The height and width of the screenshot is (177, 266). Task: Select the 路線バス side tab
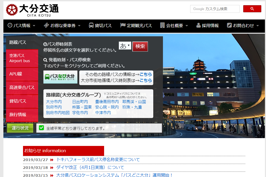(22, 43)
